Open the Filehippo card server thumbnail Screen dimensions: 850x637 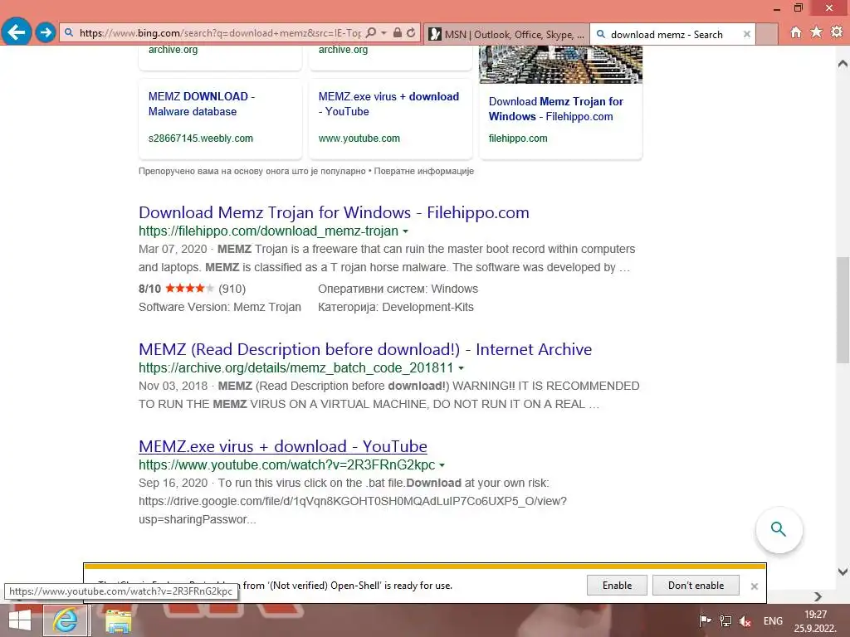pos(560,64)
